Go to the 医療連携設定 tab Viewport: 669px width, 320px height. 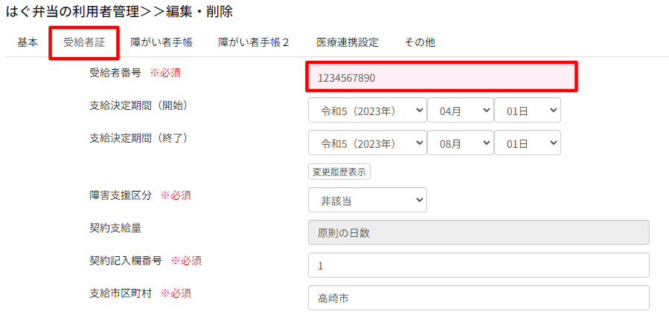[347, 42]
